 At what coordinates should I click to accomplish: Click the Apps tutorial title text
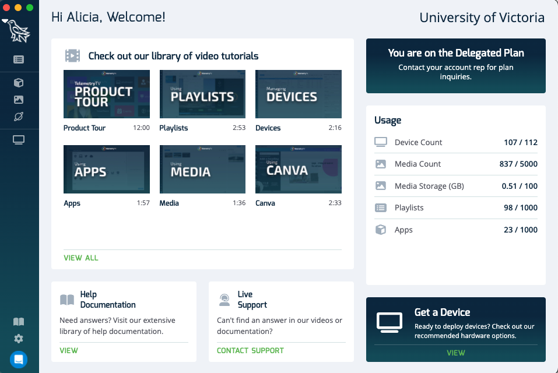(72, 203)
